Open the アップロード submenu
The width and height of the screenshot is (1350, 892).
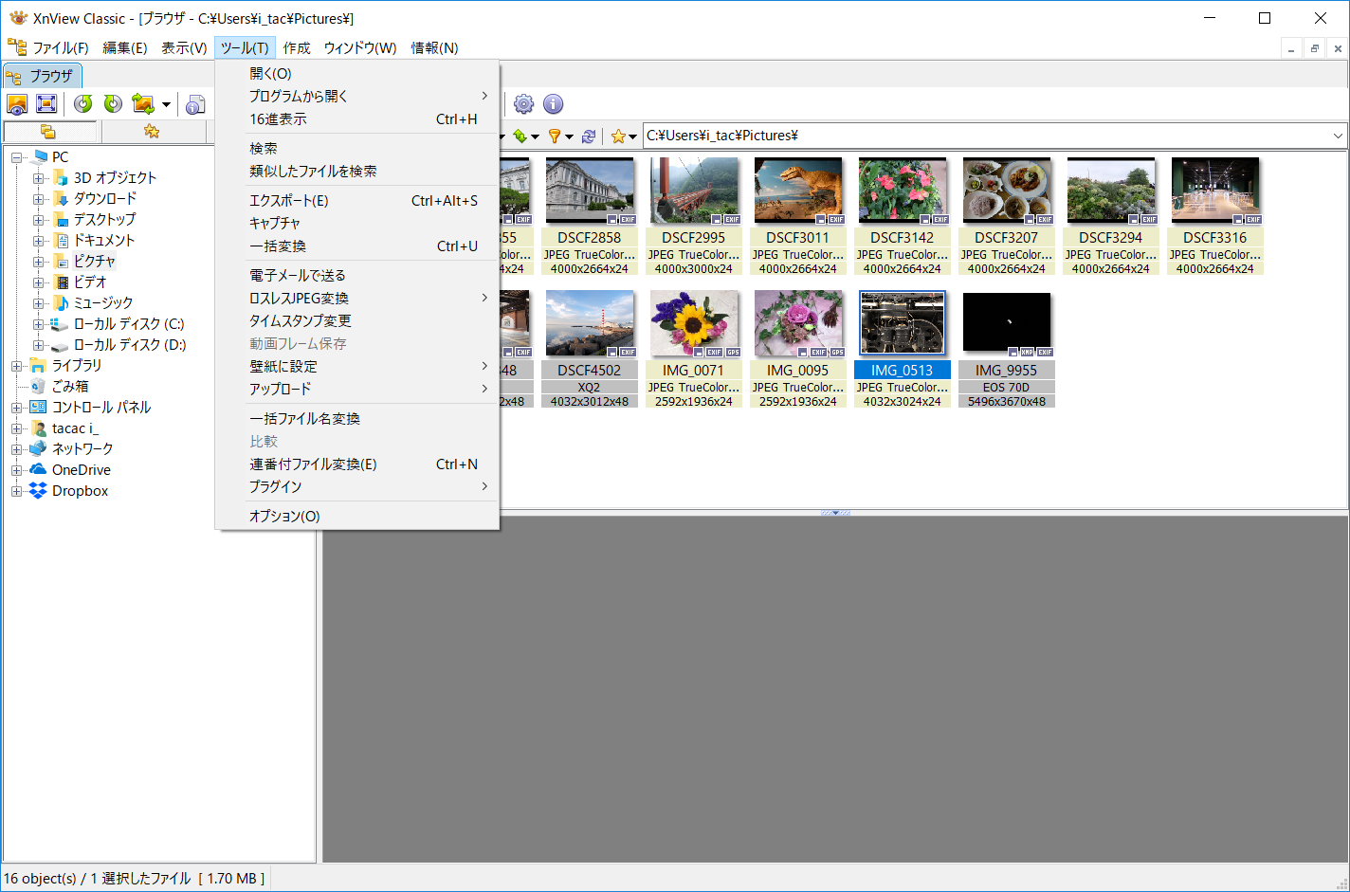pos(357,390)
